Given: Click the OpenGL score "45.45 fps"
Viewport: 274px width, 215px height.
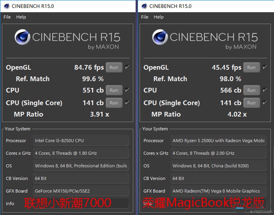Looking at the screenshot, I should pyautogui.click(x=226, y=68).
